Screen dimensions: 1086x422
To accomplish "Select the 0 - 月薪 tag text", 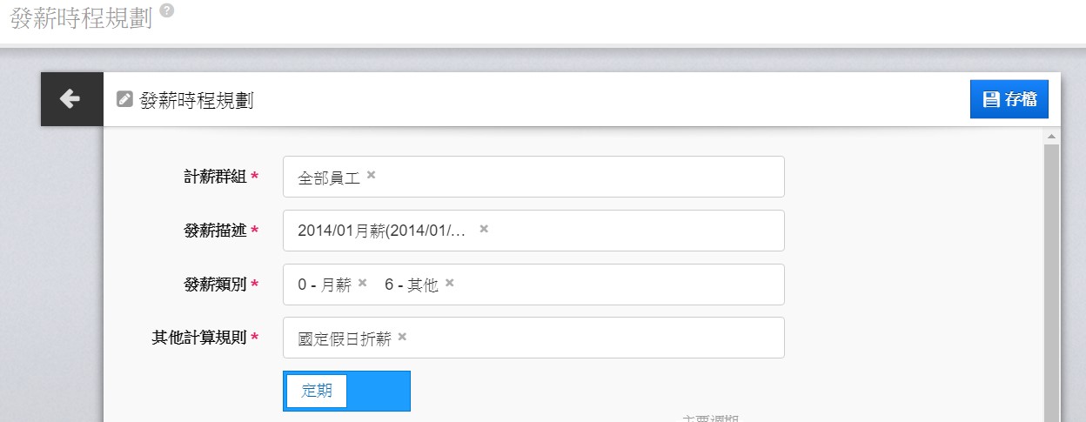I will [x=325, y=285].
